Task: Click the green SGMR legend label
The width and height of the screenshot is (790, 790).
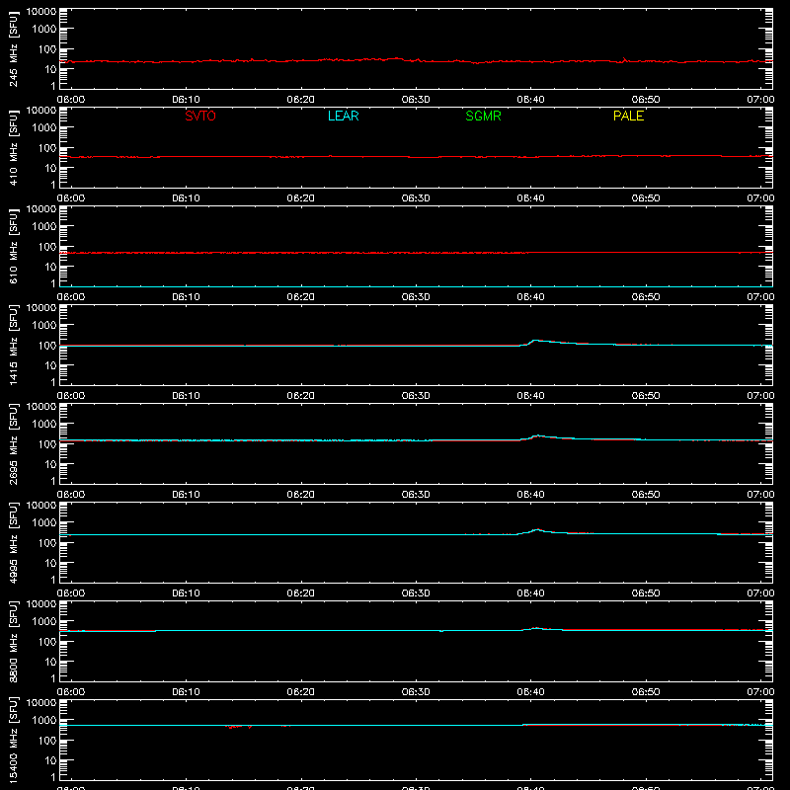Action: pyautogui.click(x=483, y=116)
